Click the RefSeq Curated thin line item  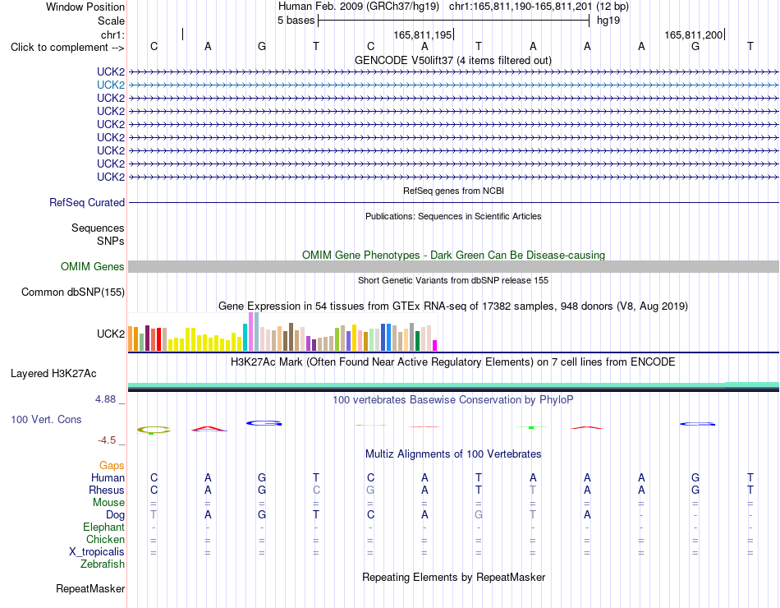tap(453, 203)
